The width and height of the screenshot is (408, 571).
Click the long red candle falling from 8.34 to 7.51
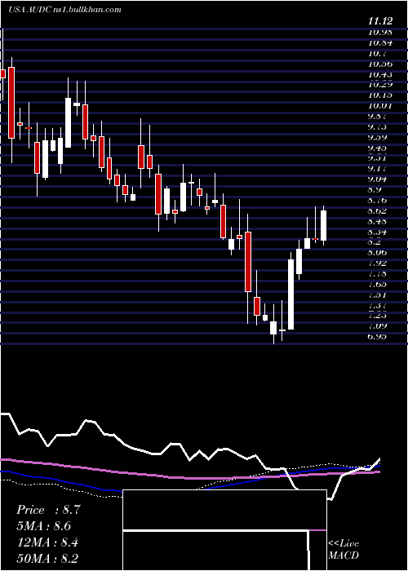click(x=248, y=262)
